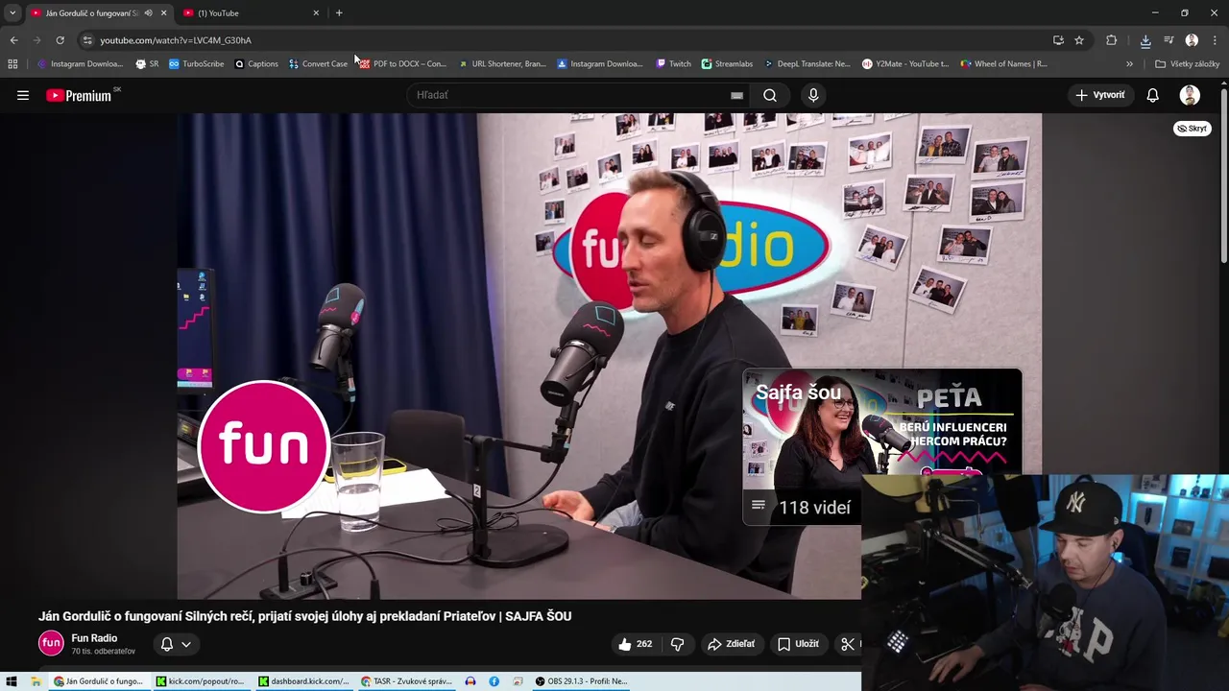This screenshot has height=691, width=1229.
Task: Like the video with thumbs up
Action: [x=635, y=644]
